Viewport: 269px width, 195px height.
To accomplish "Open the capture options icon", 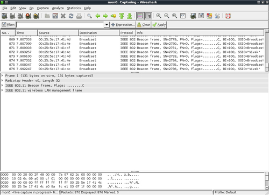I will point(12,16).
